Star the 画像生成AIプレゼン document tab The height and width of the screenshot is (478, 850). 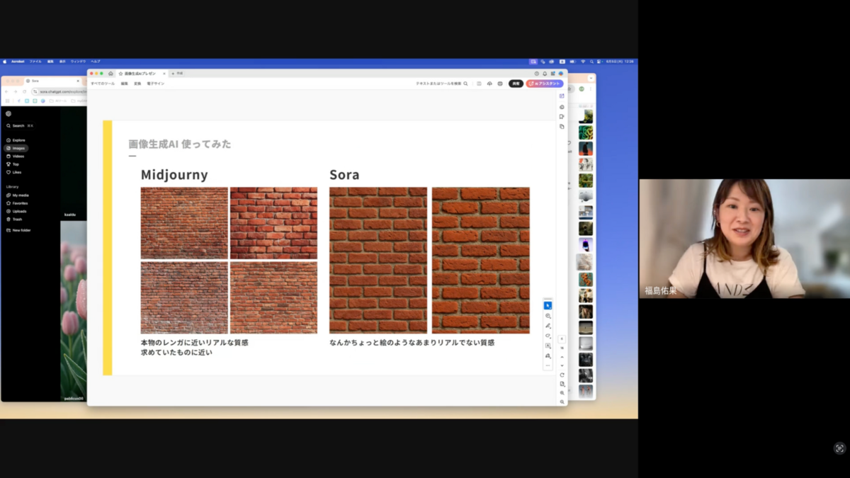120,73
